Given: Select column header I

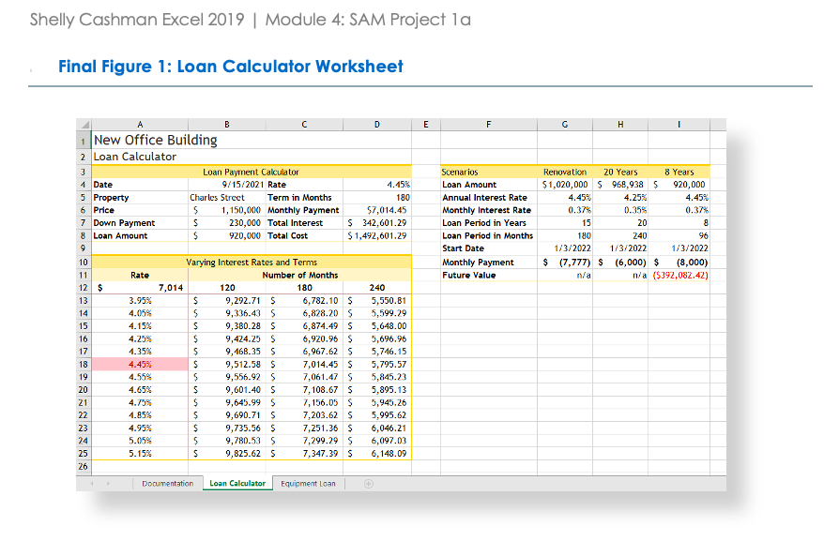Looking at the screenshot, I should (679, 124).
